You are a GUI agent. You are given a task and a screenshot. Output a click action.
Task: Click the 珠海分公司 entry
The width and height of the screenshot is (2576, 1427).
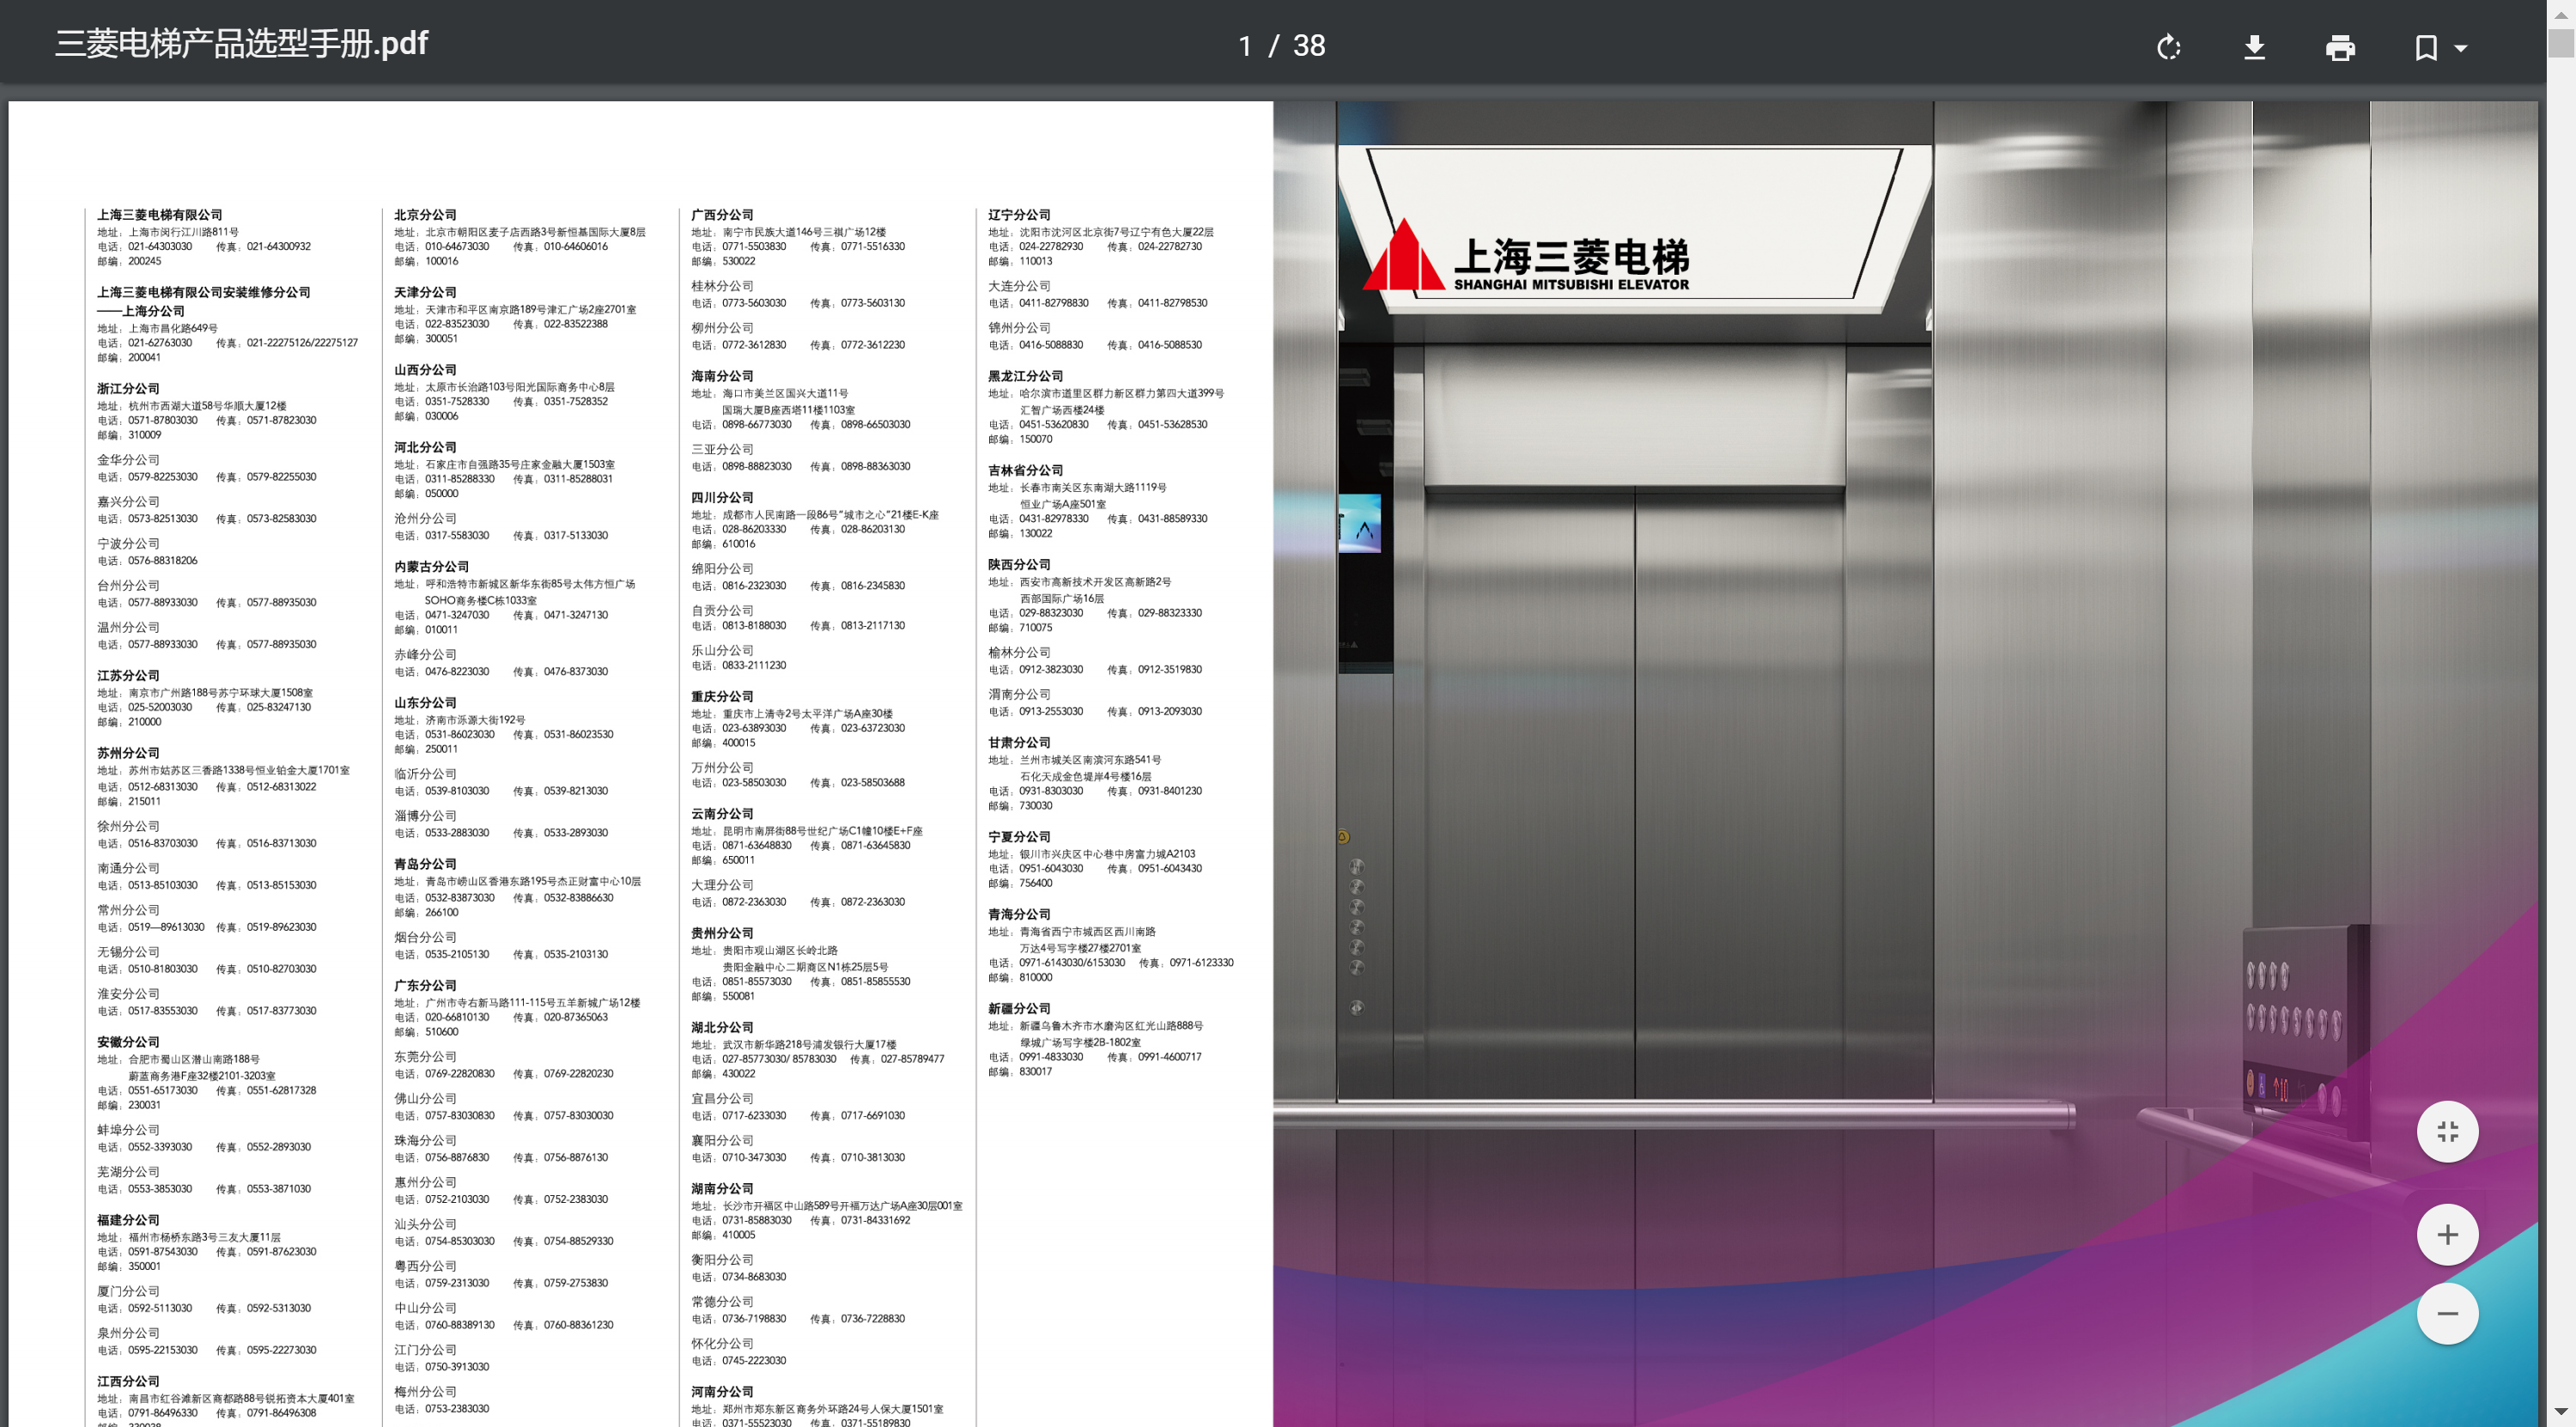pos(425,1141)
